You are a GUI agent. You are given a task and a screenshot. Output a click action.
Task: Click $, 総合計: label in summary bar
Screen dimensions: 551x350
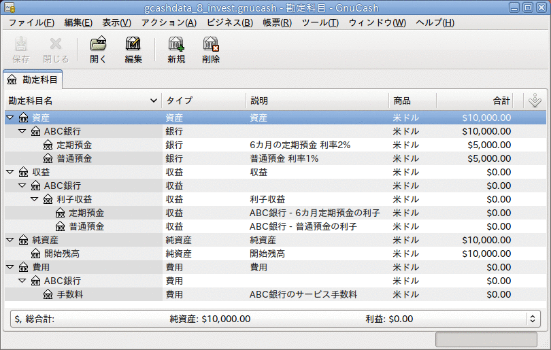(x=35, y=319)
